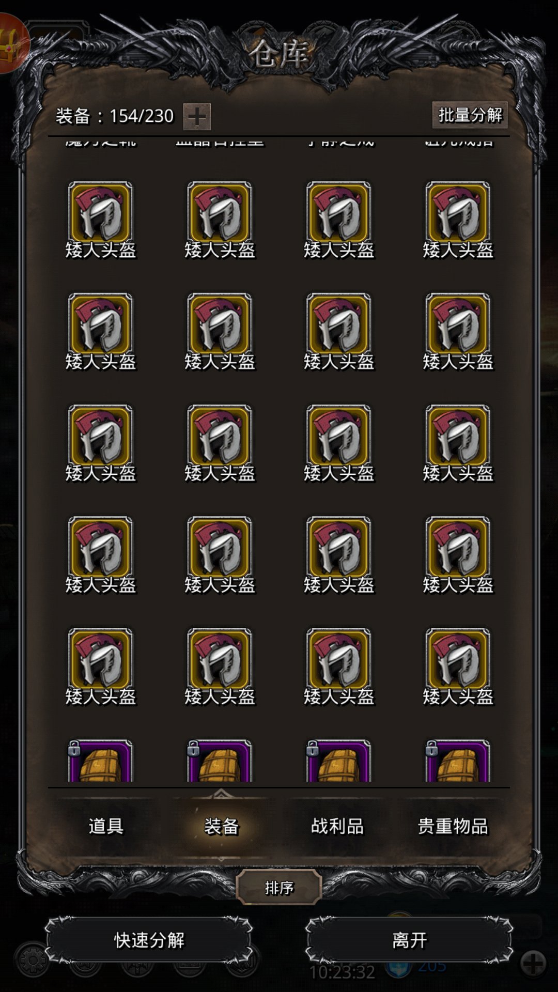
Task: Expand equipment capacity with the plus button
Action: pos(197,117)
